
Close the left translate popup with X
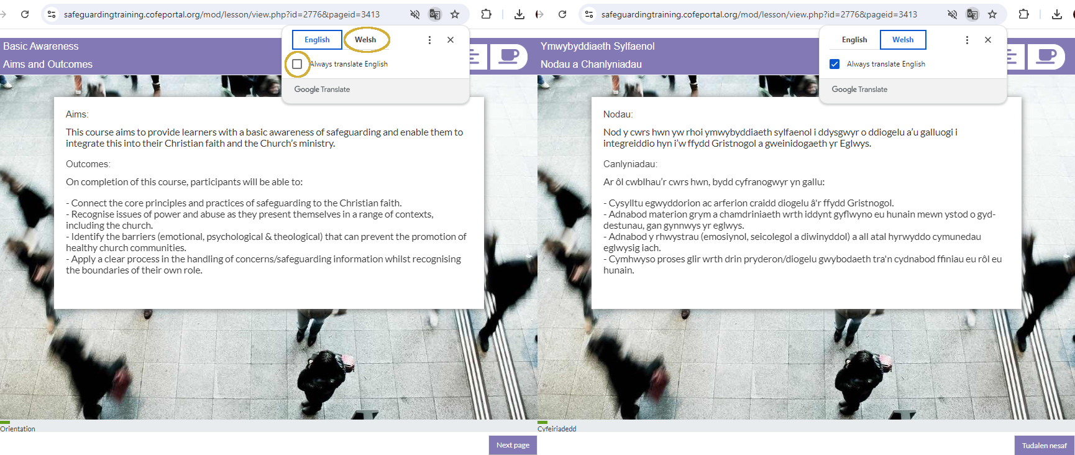point(451,40)
